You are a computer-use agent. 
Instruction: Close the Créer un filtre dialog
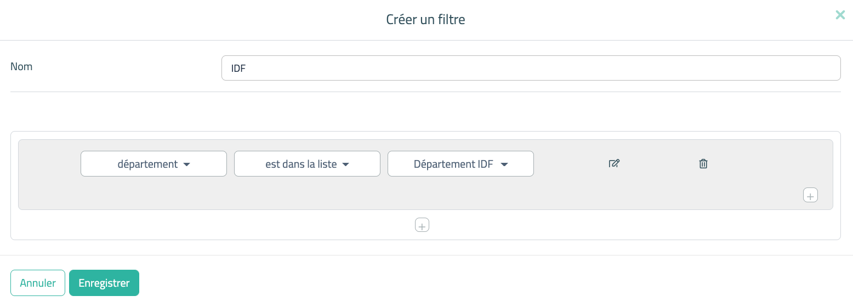(x=840, y=15)
